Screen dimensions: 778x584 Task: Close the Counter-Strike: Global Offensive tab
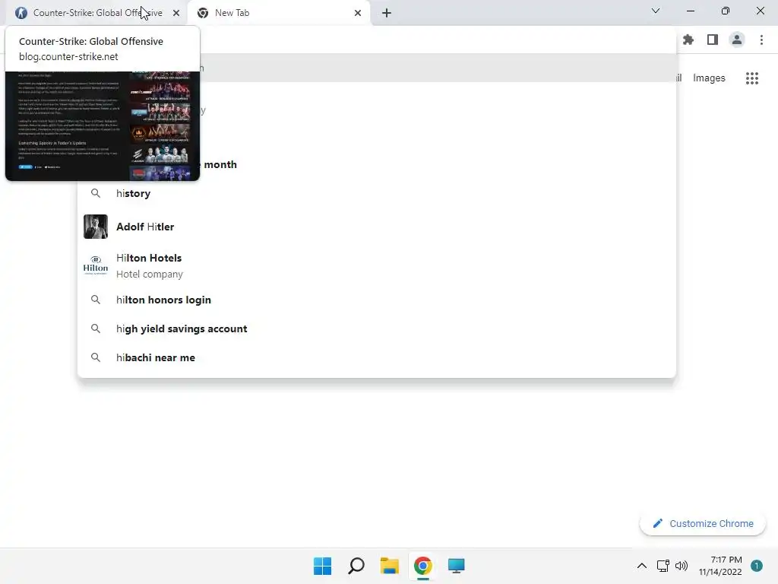point(176,13)
